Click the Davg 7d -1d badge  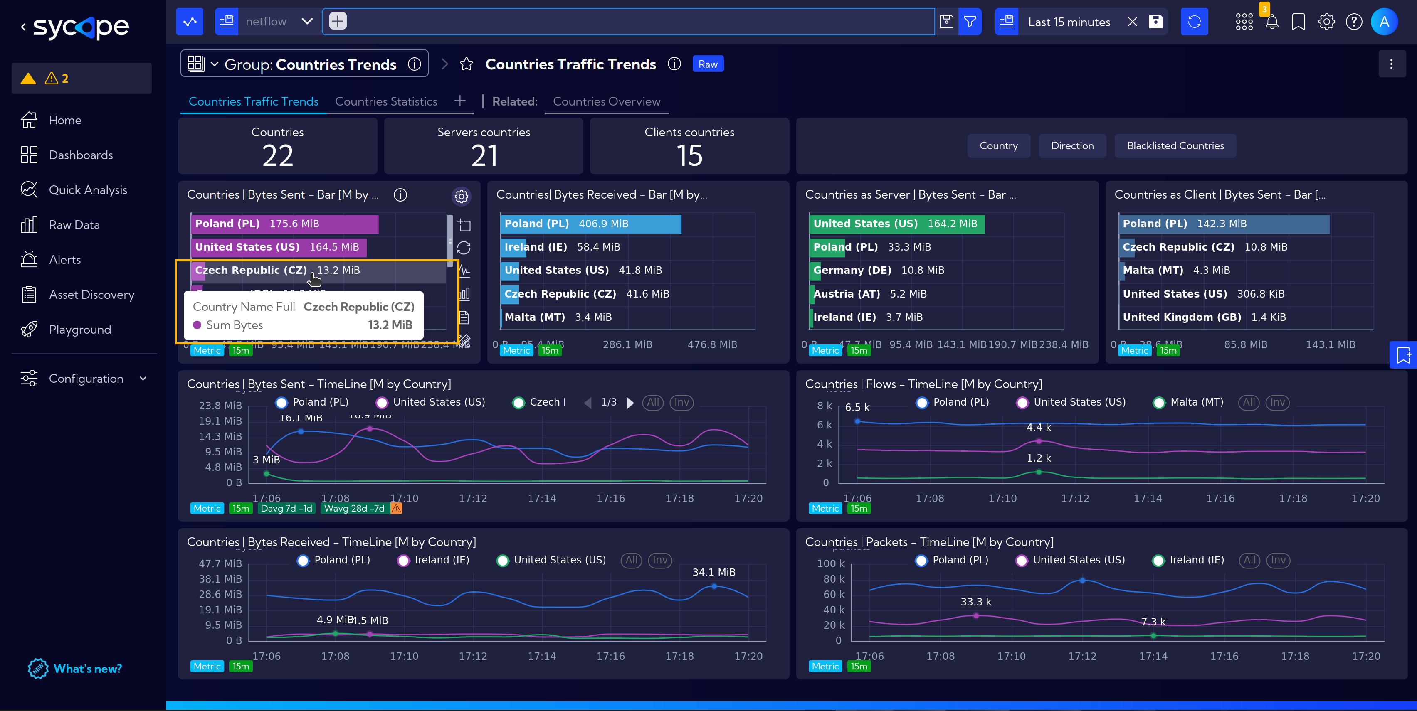[286, 508]
